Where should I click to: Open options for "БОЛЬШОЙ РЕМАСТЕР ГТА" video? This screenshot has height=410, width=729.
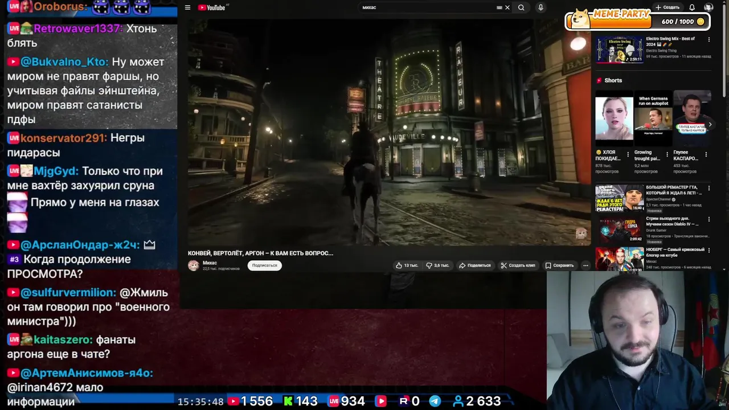708,188
